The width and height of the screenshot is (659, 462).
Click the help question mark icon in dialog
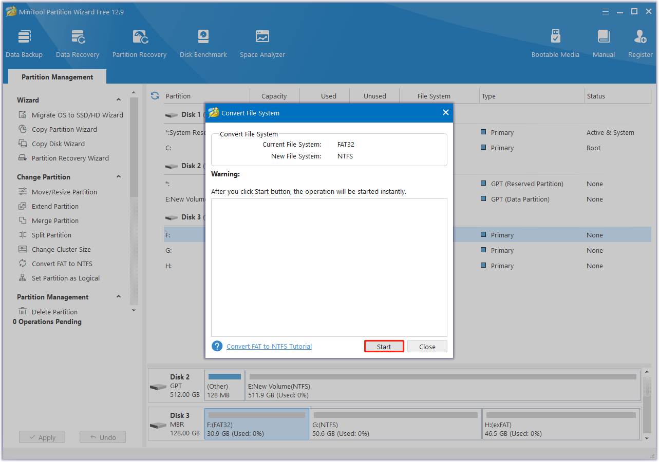coord(217,346)
